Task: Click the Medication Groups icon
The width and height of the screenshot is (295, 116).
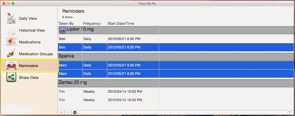Action: (x=11, y=54)
